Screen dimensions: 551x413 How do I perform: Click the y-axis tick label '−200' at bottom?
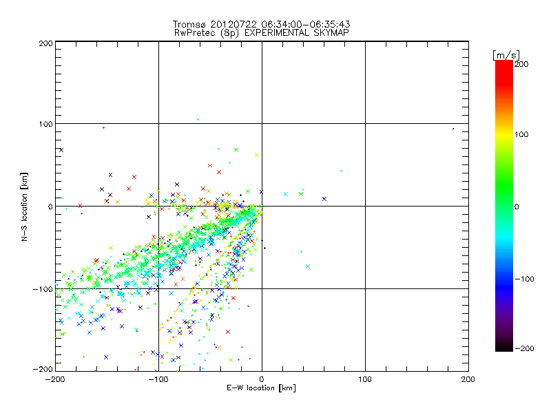coord(43,369)
